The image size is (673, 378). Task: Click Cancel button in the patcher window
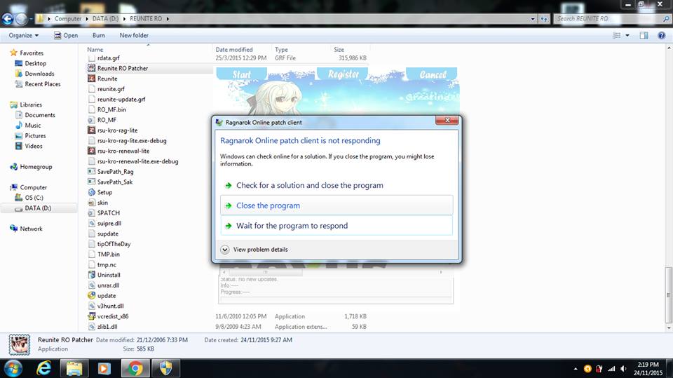433,74
